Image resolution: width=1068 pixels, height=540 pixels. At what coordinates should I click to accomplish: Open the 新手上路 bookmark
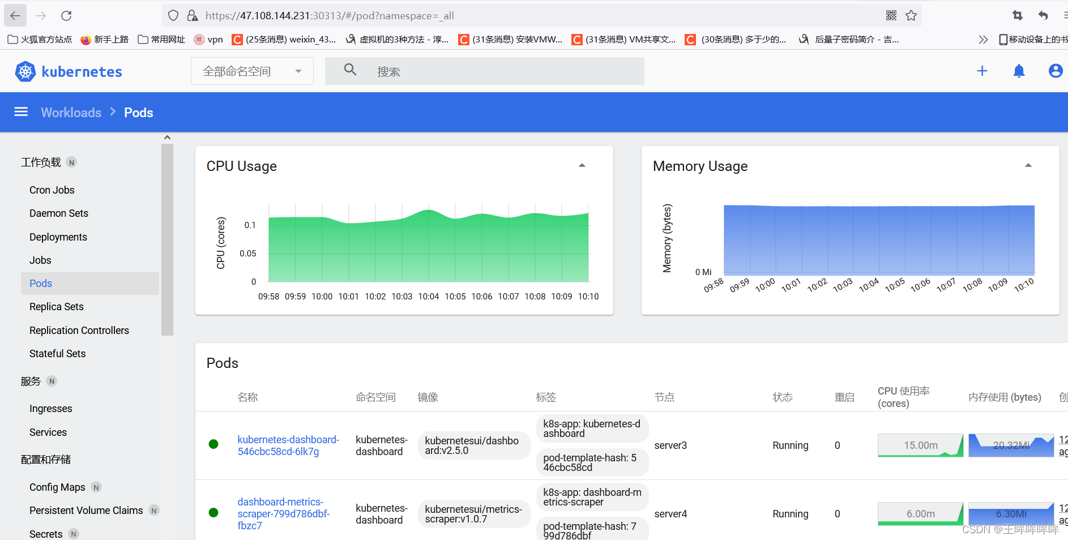[x=105, y=39]
